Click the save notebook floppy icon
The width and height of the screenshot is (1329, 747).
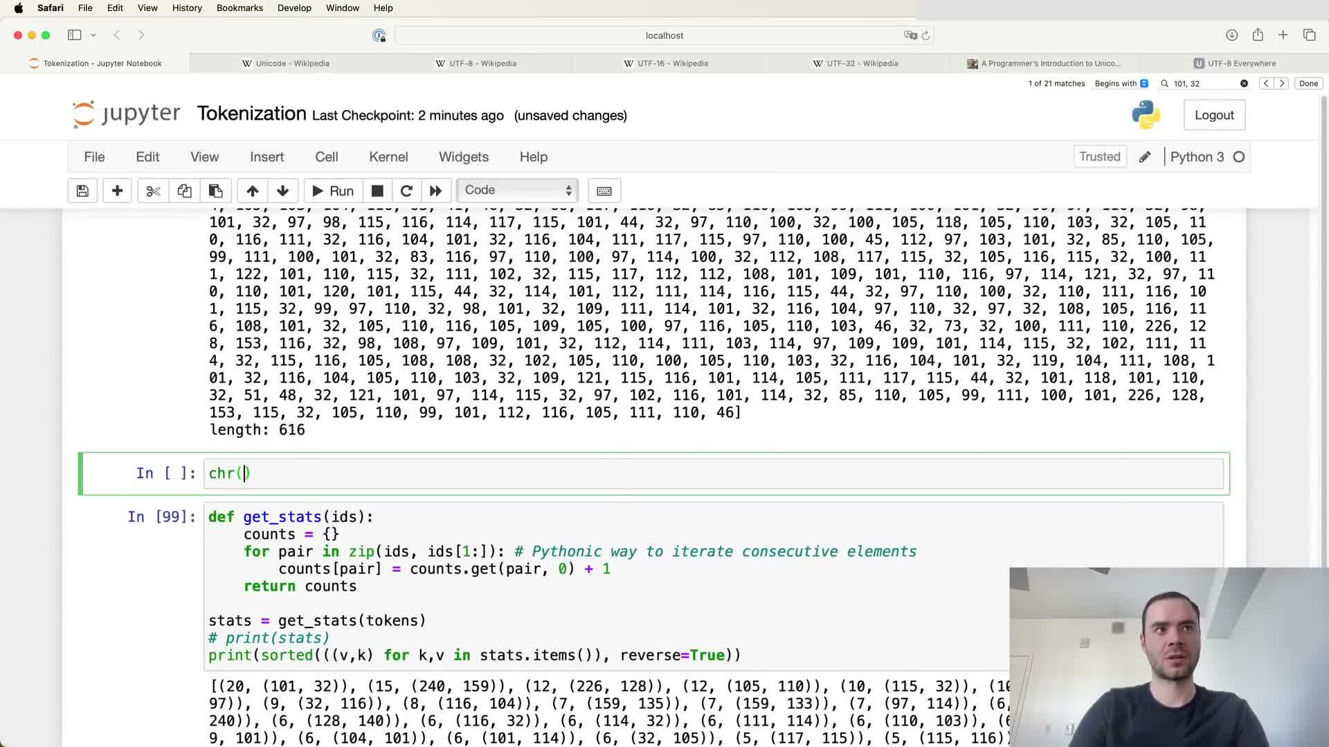point(82,191)
